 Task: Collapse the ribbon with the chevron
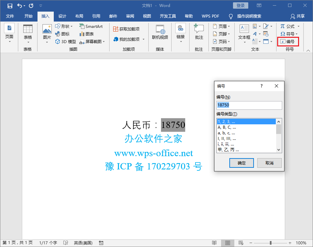(308, 50)
